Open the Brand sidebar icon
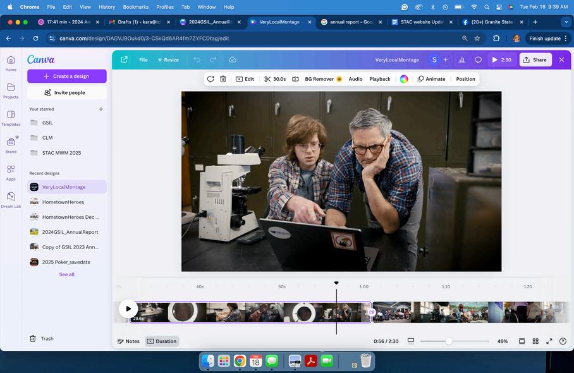Viewport: 574px width, 373px height. coord(11,145)
